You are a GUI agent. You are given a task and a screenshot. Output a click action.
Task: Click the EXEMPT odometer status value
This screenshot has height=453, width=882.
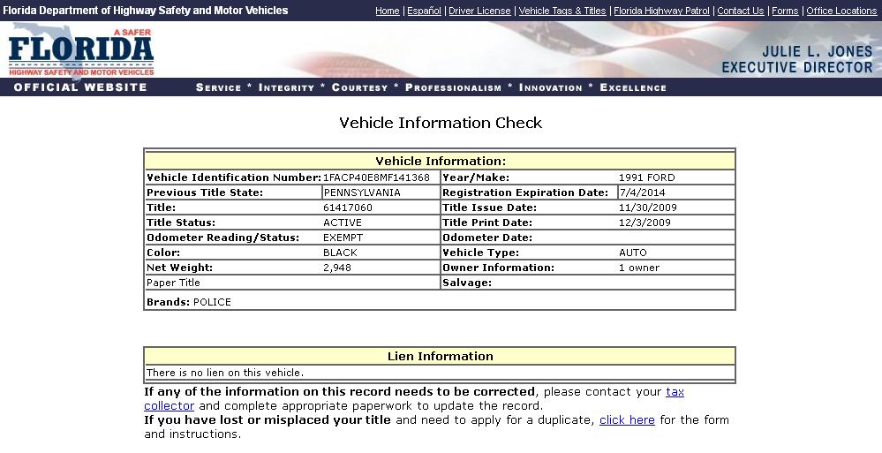tap(343, 238)
